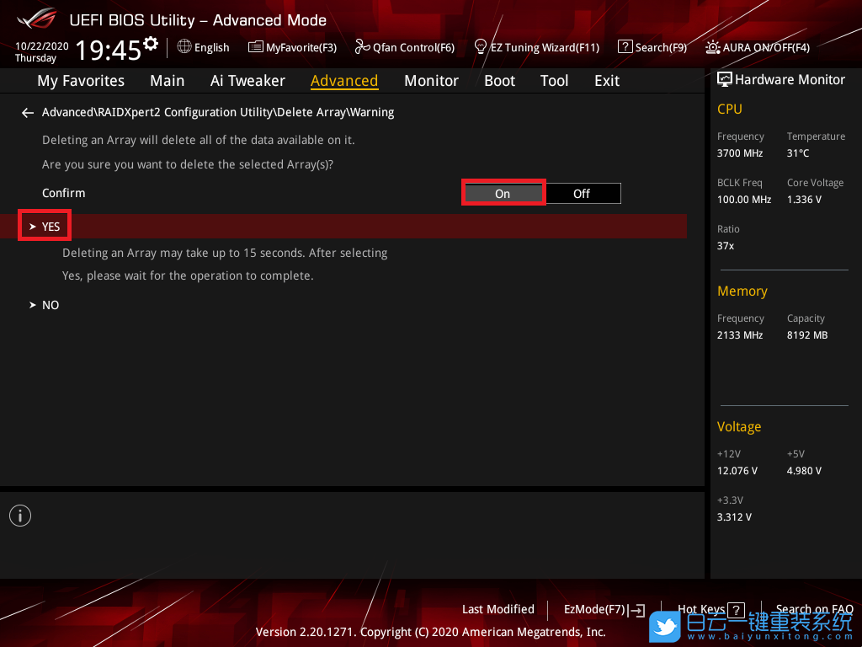Go to the Monitor tab
The image size is (862, 647).
coord(431,81)
